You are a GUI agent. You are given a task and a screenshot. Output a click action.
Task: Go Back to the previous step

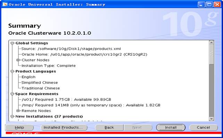pyautogui.click(x=109, y=128)
